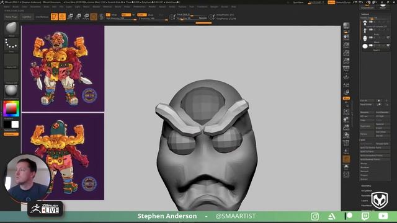Screen dimensions: 397x223
Task: Open the material sphere selector
Action: click(x=11, y=92)
